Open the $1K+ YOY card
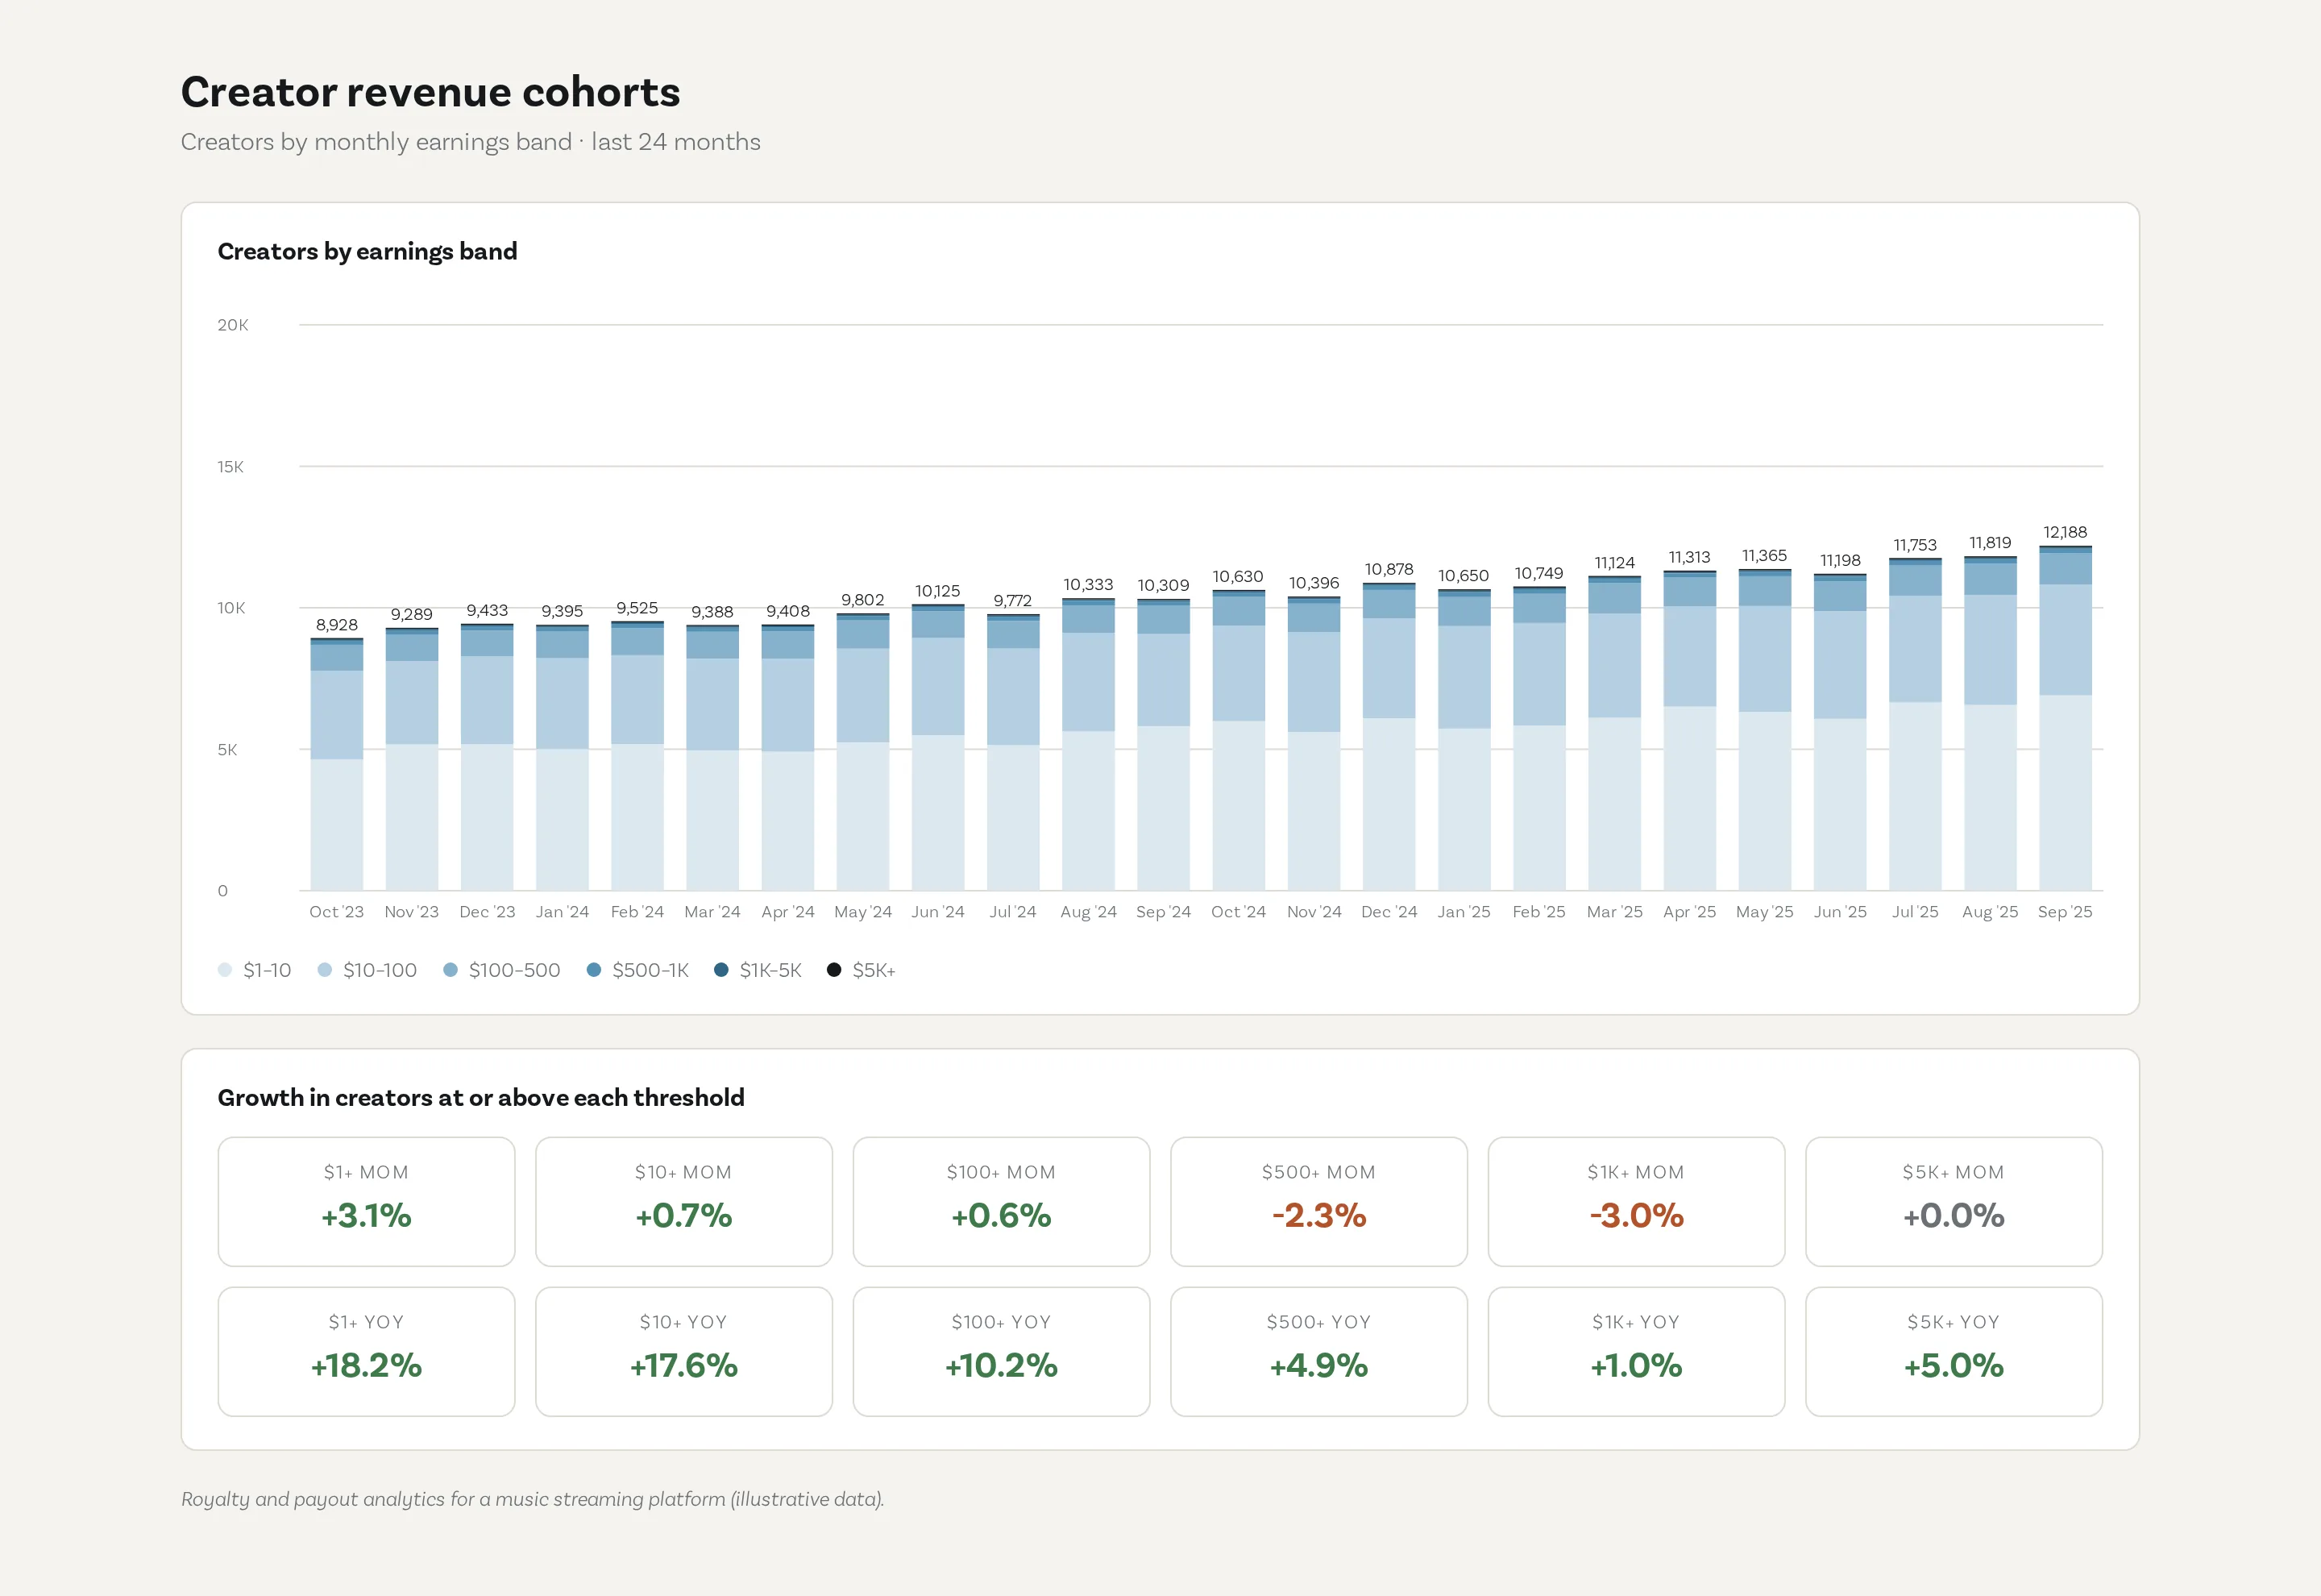Viewport: 2321px width, 1596px height. point(1636,1351)
